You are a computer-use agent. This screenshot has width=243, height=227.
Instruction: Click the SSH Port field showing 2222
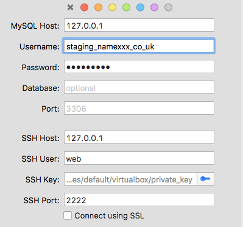139,200
